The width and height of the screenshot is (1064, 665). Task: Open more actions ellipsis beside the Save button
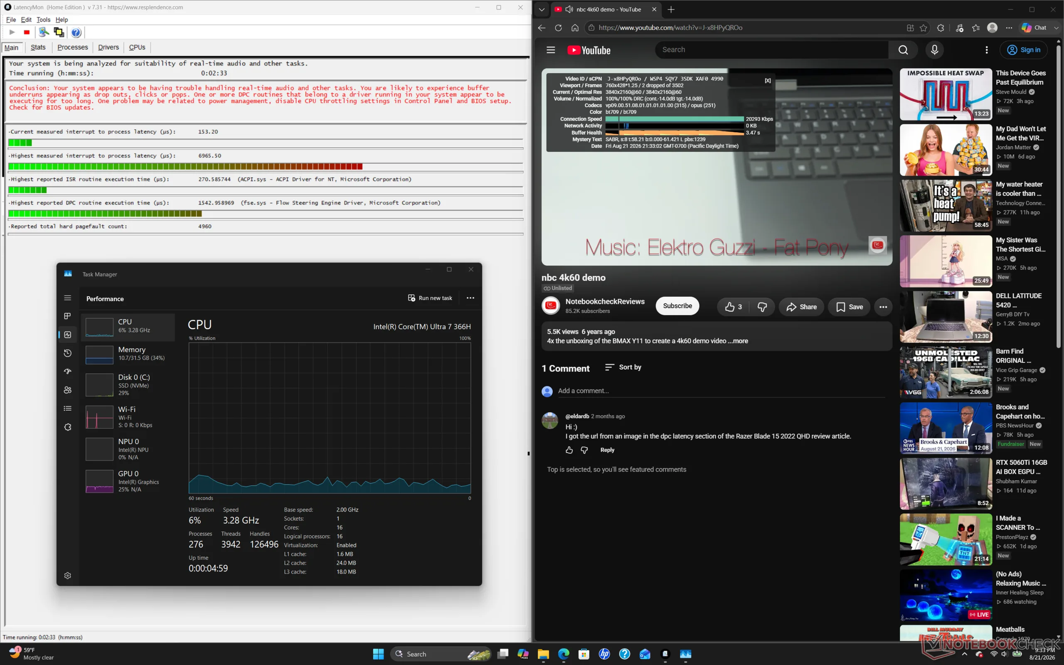(x=883, y=307)
